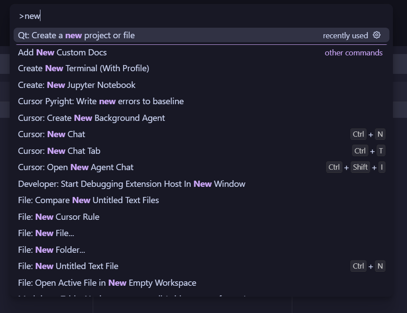This screenshot has height=313, width=407.
Task: Click the gear icon to configure keybinding
Action: click(x=377, y=35)
